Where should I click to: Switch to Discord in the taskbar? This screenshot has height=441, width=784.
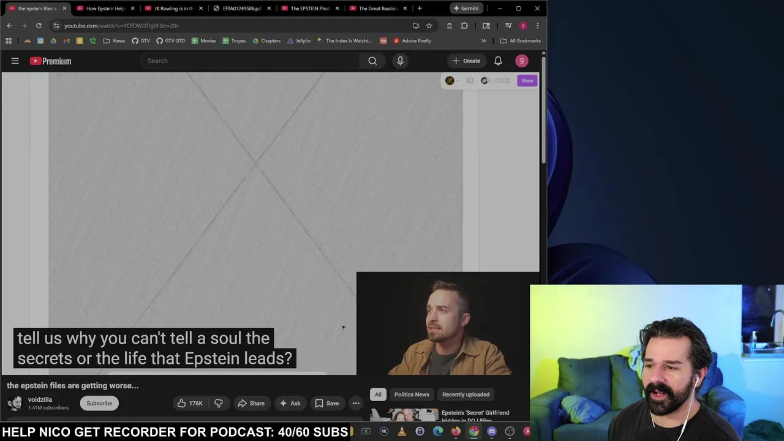pos(492,431)
